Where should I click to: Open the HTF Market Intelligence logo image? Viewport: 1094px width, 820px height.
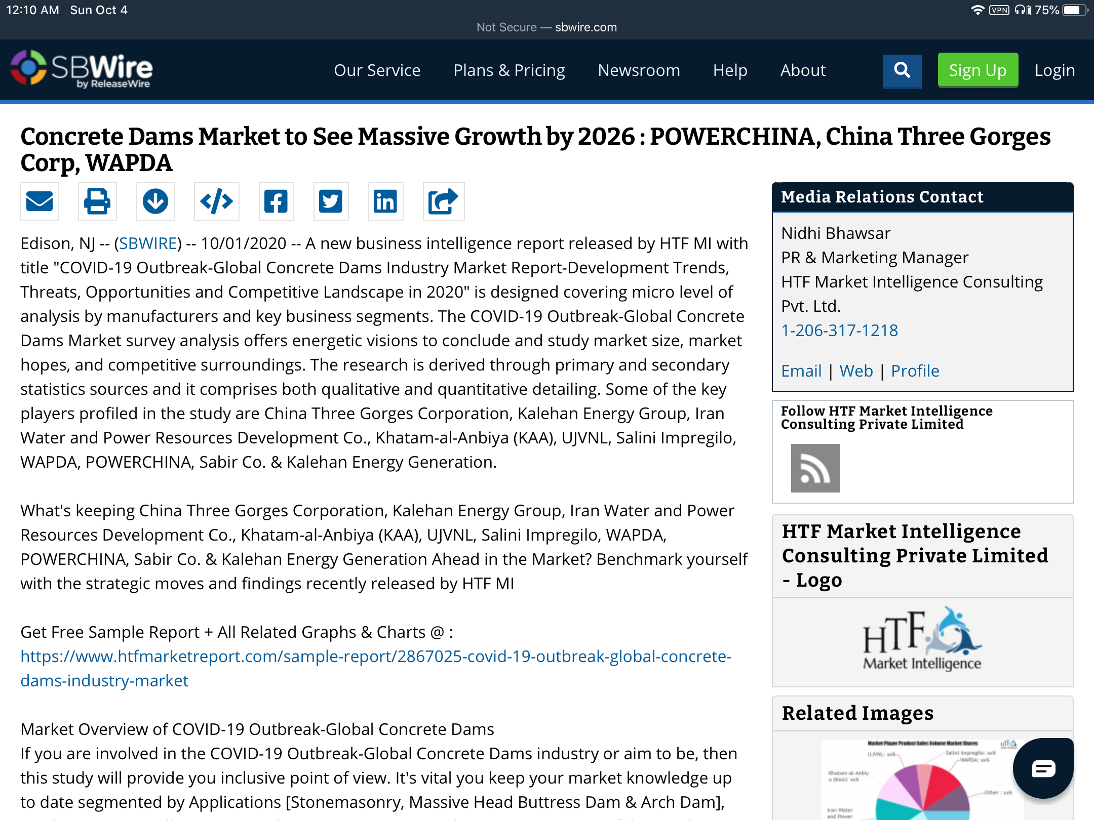pos(922,640)
